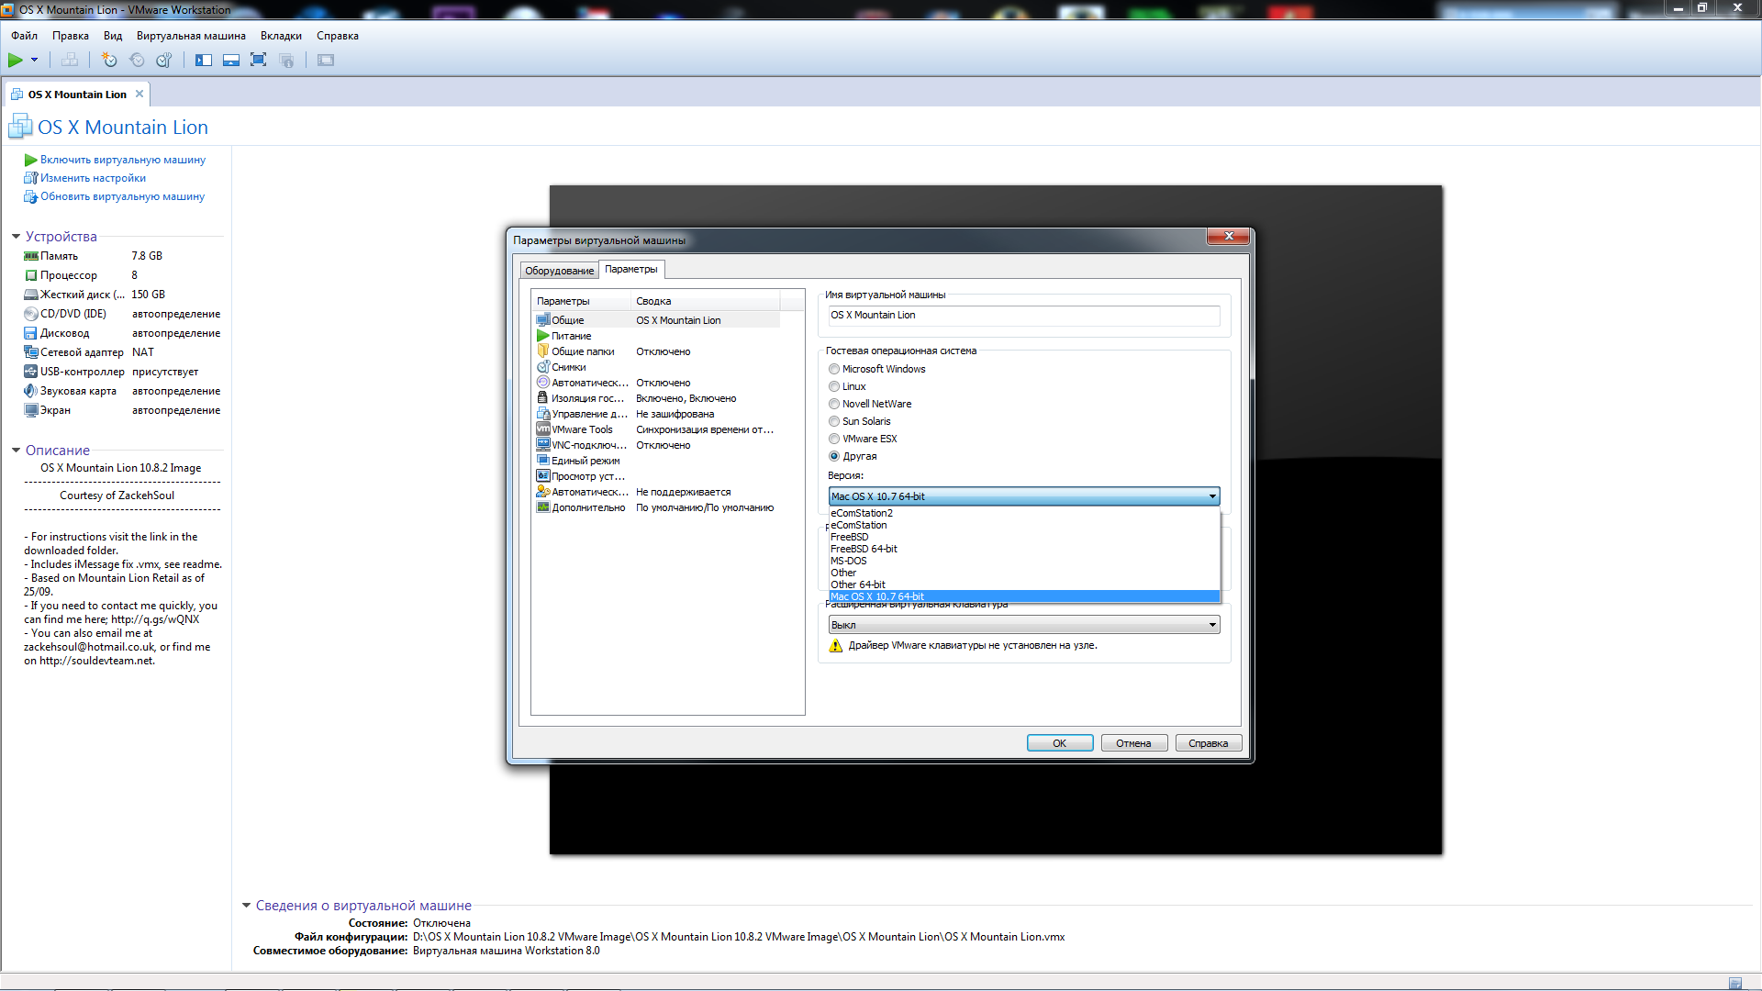Select the Питание option icon
This screenshot has height=991, width=1762.
pos(543,336)
